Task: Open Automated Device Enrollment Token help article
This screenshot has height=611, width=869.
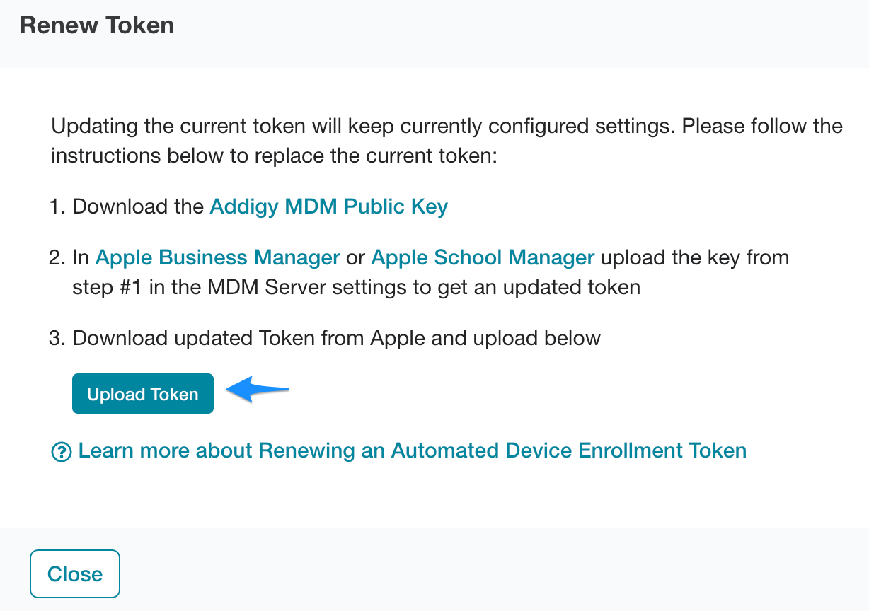Action: [x=413, y=450]
